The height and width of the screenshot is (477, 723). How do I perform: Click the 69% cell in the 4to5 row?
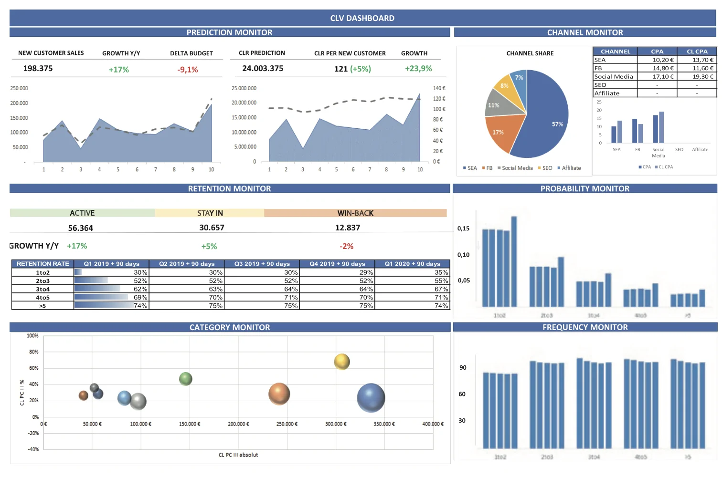click(112, 297)
